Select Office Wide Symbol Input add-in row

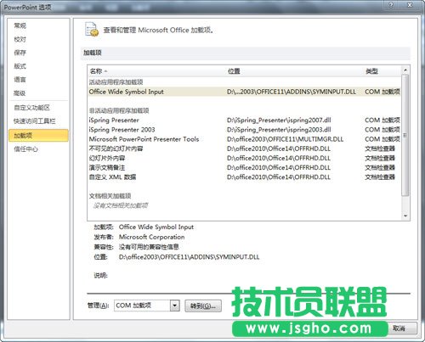point(244,92)
